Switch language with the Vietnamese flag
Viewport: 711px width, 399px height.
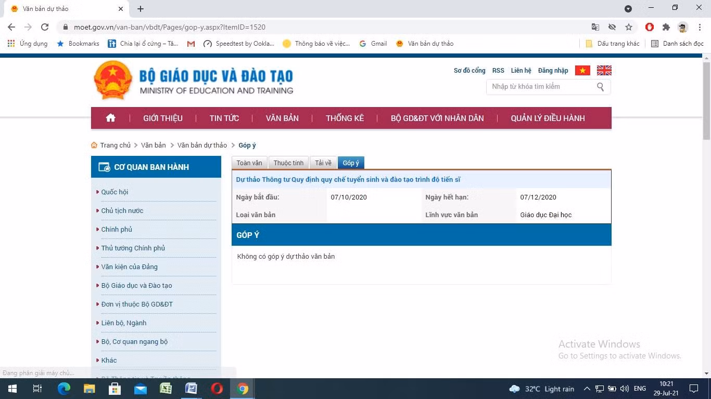click(582, 70)
